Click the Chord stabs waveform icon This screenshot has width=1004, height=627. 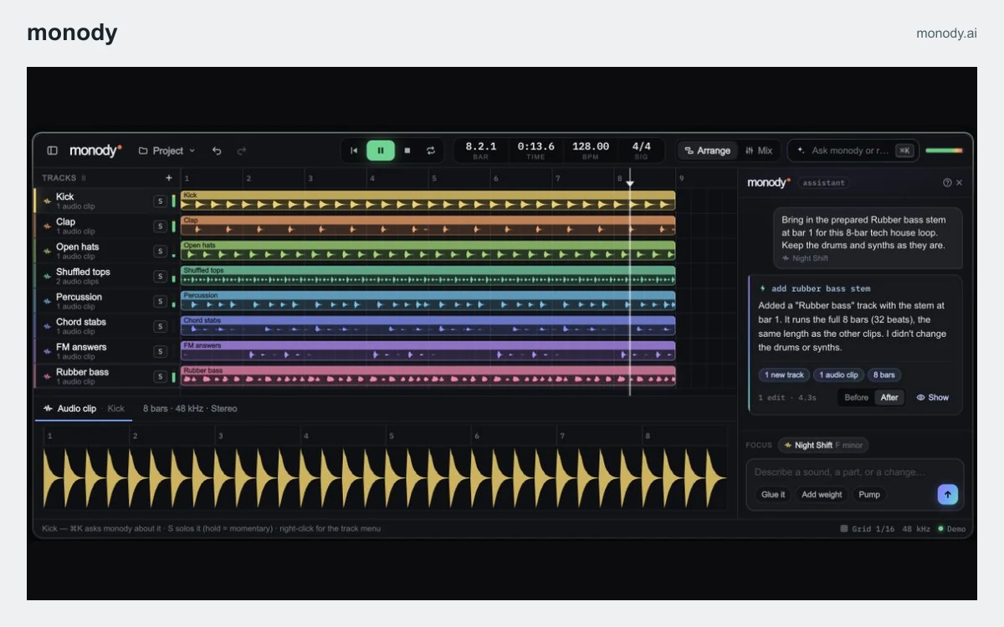coord(47,326)
